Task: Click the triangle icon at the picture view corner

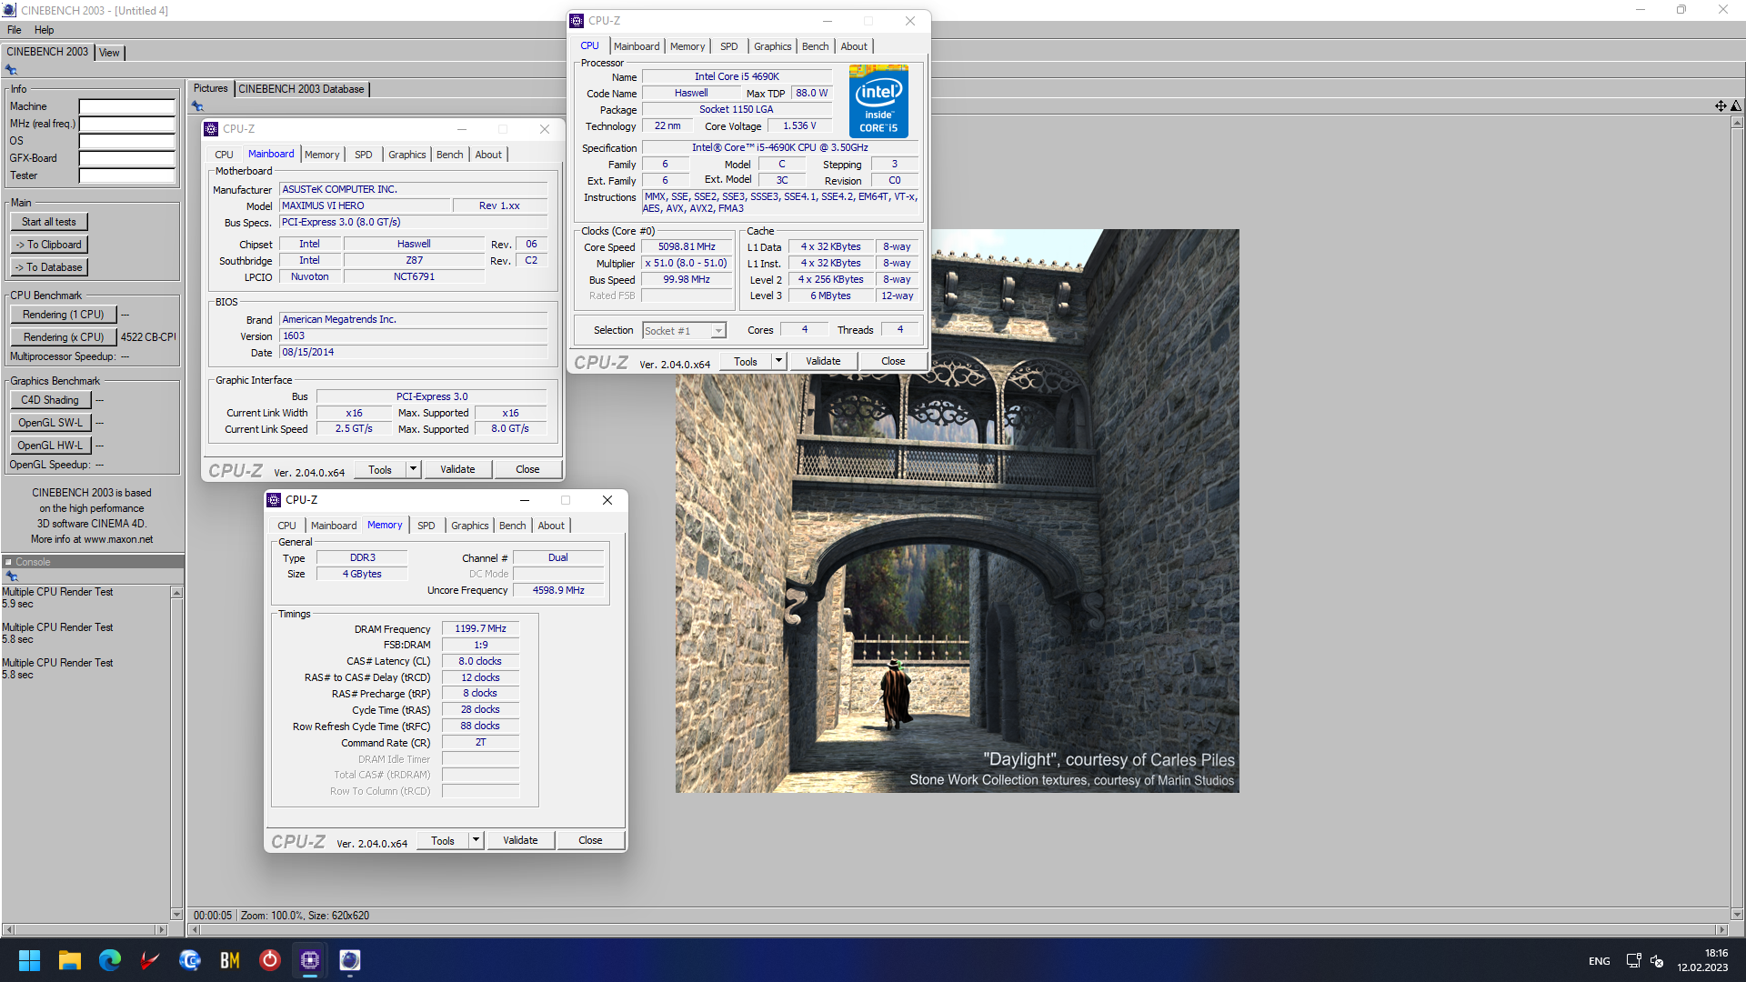Action: pos(1736,106)
